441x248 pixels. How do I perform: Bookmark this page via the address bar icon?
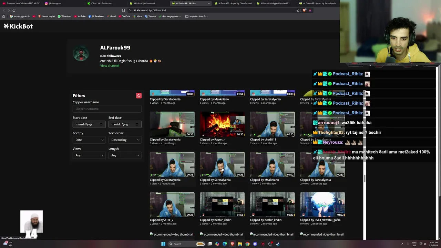click(x=123, y=10)
